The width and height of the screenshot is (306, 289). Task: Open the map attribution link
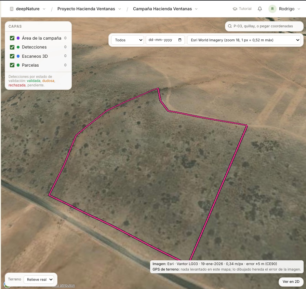63,285
